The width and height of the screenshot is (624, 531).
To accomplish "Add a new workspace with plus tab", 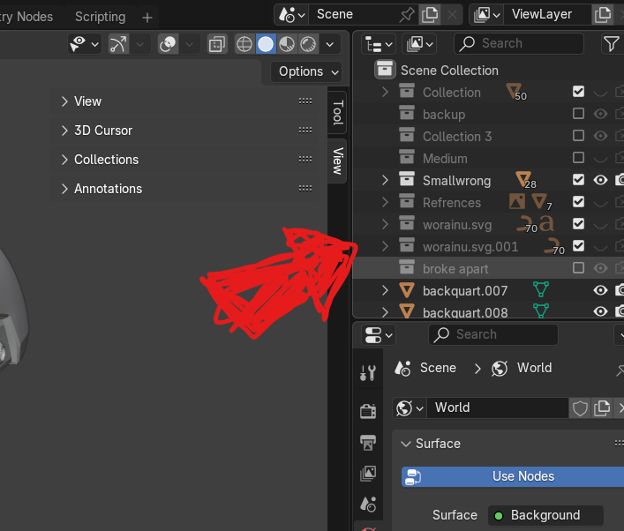I will click(x=147, y=18).
